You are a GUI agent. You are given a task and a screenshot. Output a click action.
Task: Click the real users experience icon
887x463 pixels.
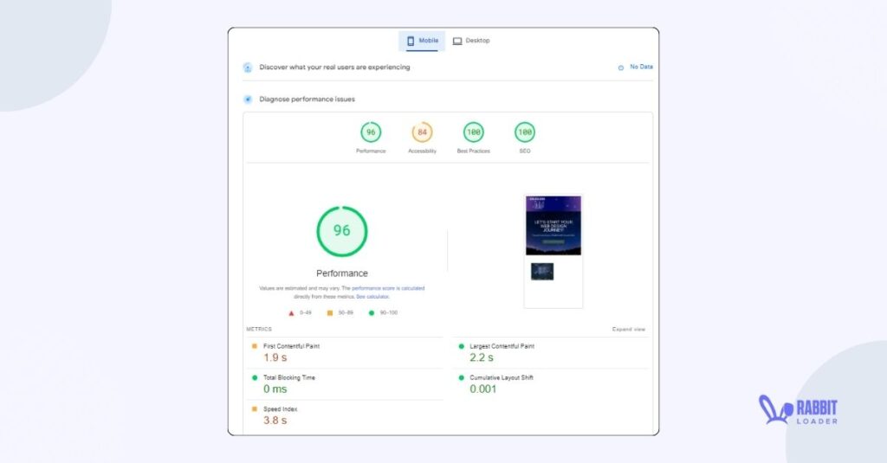pyautogui.click(x=248, y=68)
